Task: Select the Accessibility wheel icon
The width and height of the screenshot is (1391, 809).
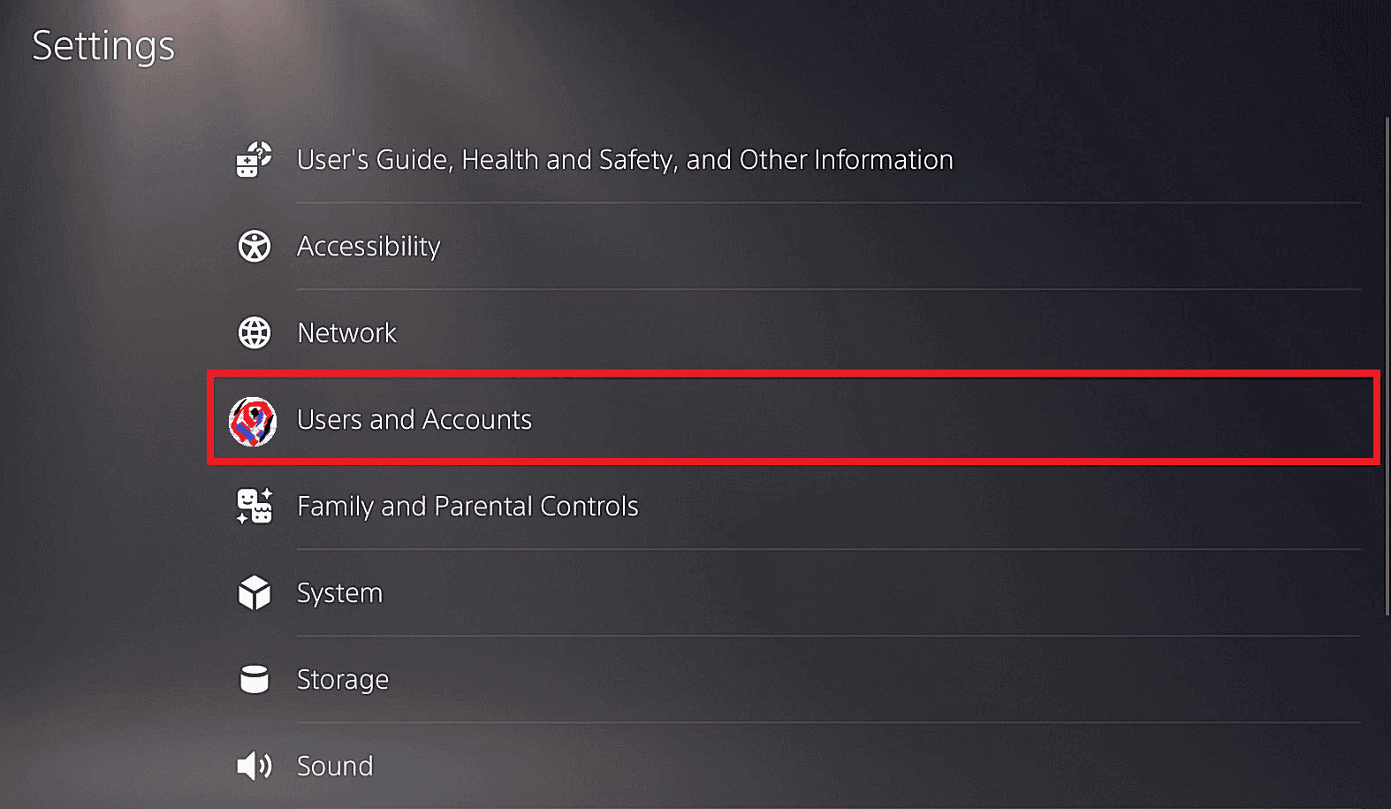Action: [x=254, y=247]
